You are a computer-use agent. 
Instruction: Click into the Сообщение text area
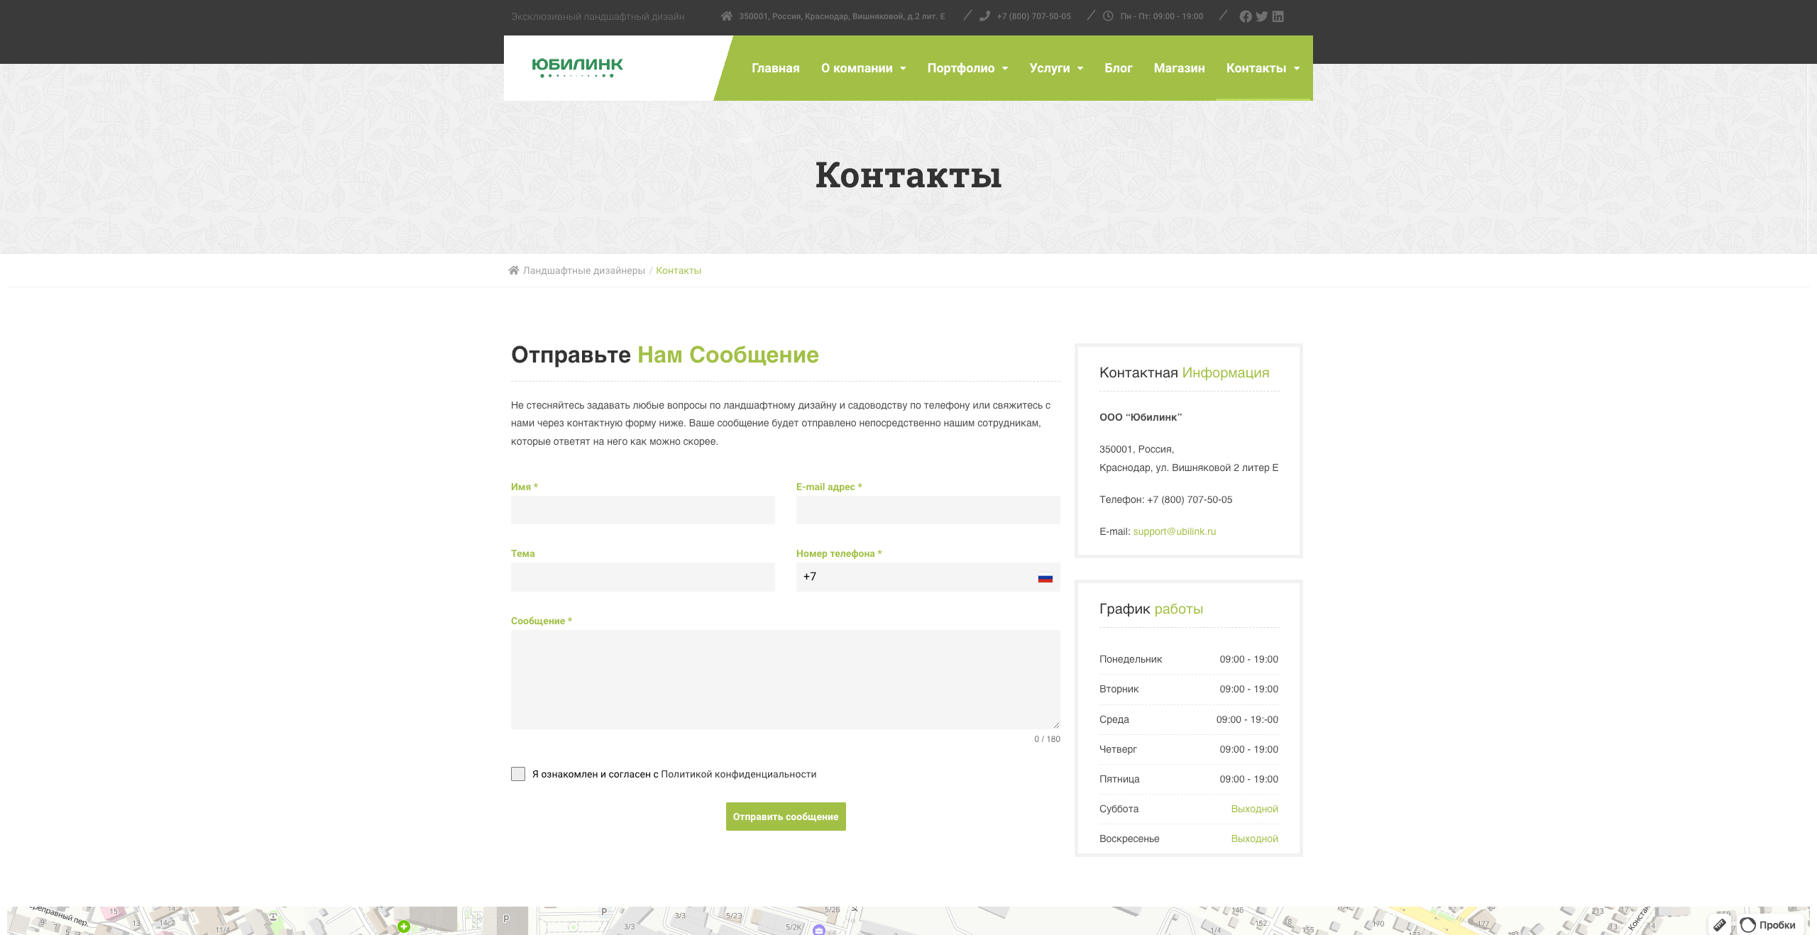(785, 679)
